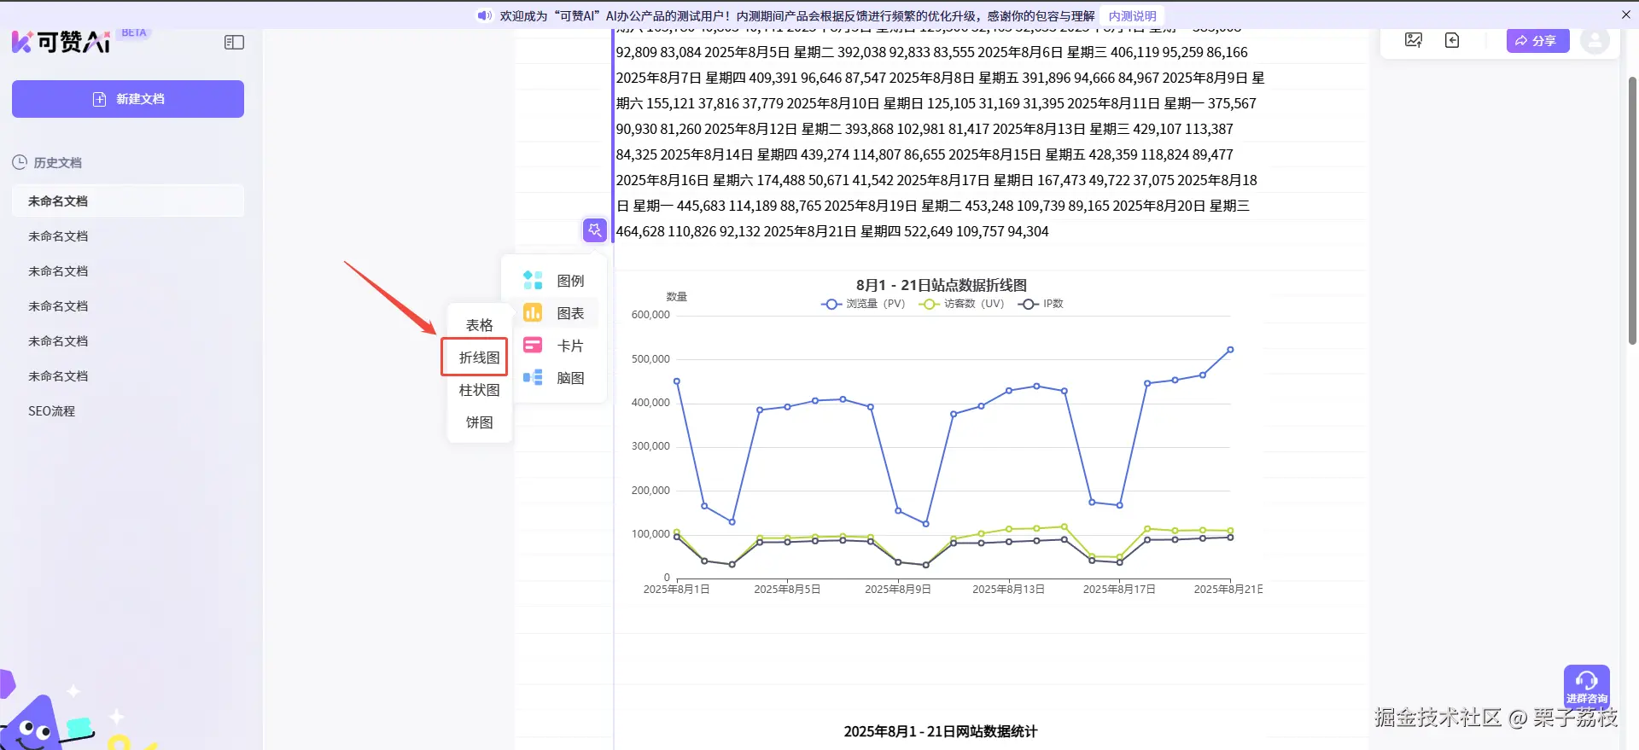The height and width of the screenshot is (750, 1639).
Task: Toggle 访客数（UV）series in chart legend
Action: point(962,304)
